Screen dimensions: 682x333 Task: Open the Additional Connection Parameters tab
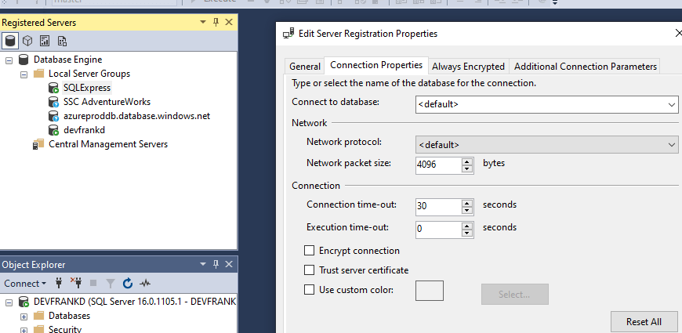click(585, 67)
